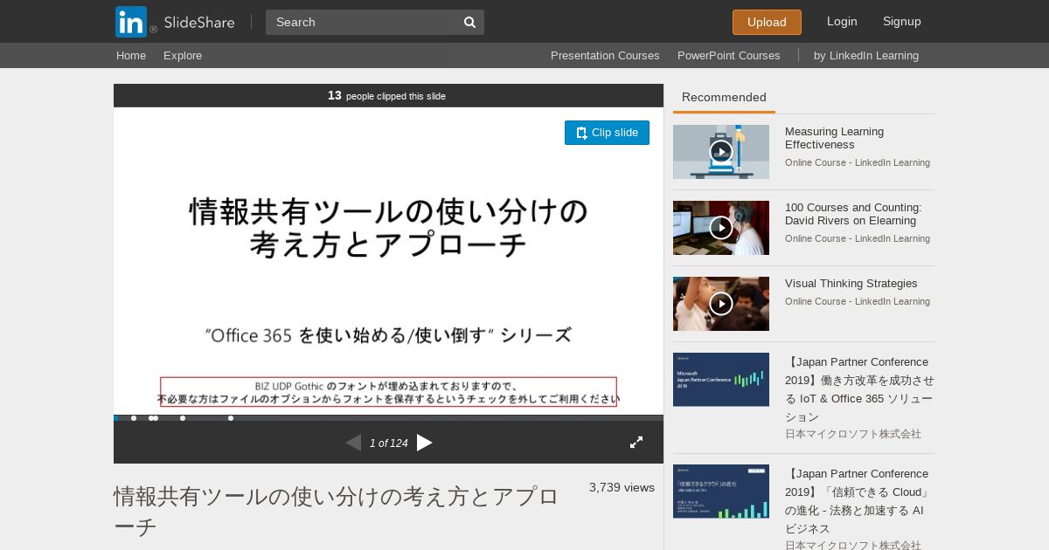Viewport: 1049px width, 550px height.
Task: Open the 働き方改革を成功させる presentation title
Action: coord(859,389)
